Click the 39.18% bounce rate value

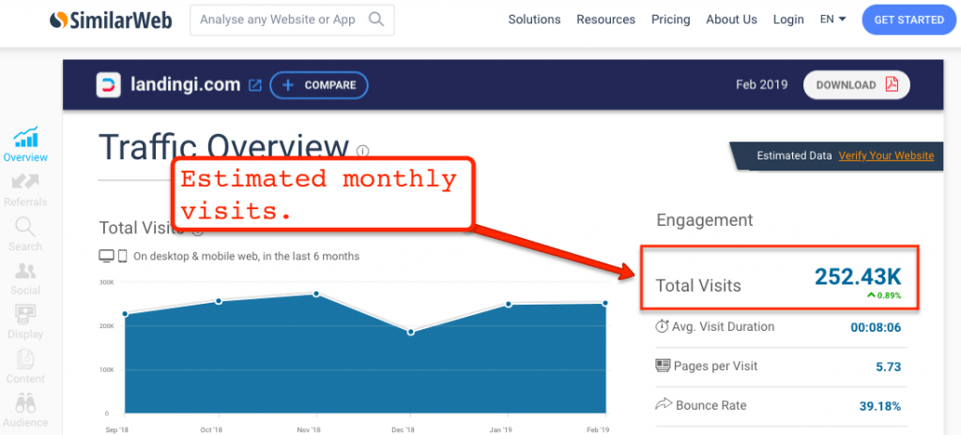tap(878, 406)
